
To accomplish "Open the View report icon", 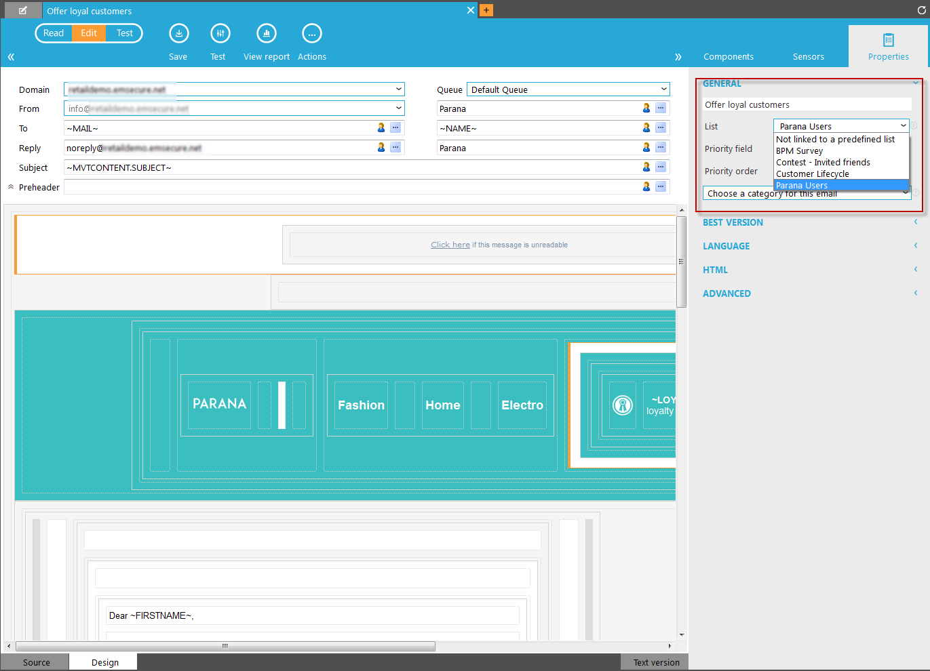I will click(266, 33).
